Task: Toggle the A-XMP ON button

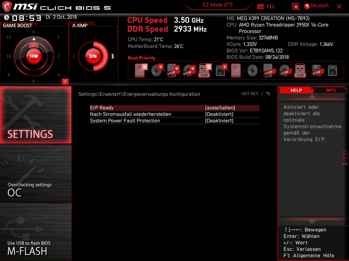Action: click(x=93, y=56)
